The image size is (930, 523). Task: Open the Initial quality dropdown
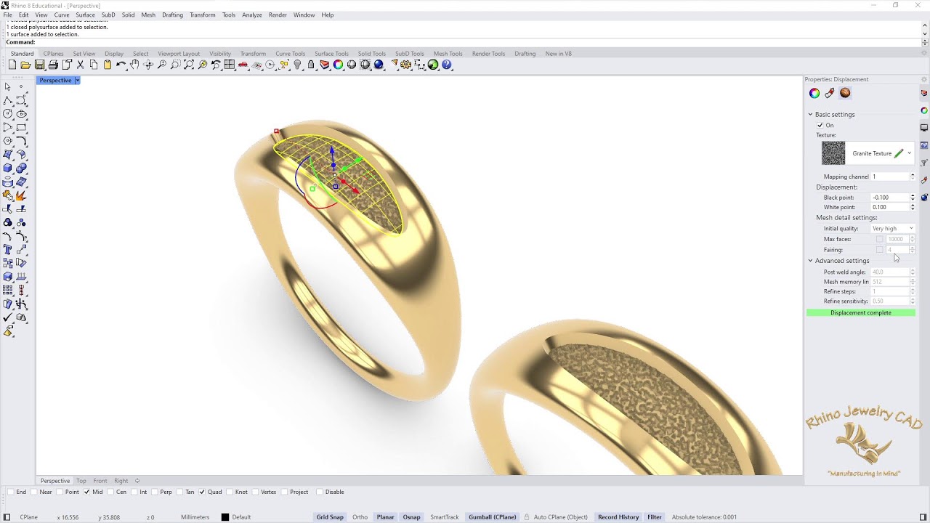pyautogui.click(x=892, y=228)
